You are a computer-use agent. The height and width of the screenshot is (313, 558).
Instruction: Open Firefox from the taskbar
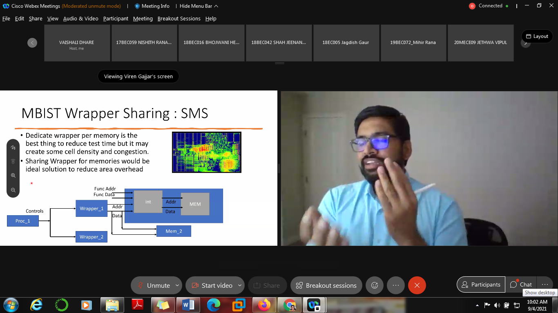tap(264, 305)
